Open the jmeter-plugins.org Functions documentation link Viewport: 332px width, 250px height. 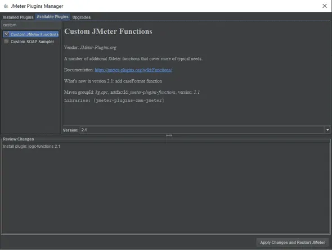point(133,70)
